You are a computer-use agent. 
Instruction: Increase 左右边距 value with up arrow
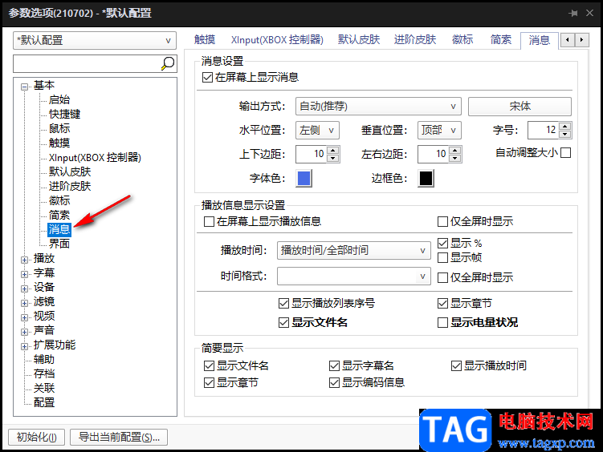tap(455, 150)
